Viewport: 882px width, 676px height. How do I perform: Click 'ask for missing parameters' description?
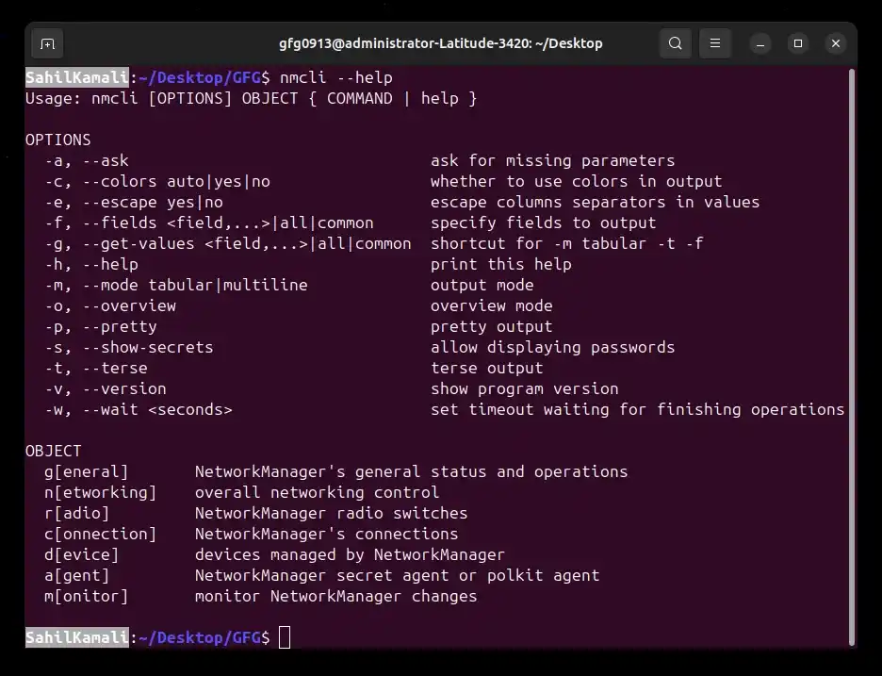[x=552, y=160]
